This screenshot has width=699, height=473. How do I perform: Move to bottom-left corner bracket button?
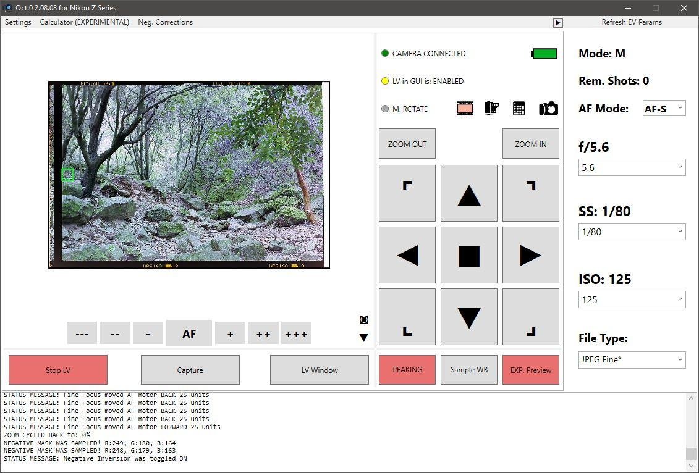[x=407, y=317]
